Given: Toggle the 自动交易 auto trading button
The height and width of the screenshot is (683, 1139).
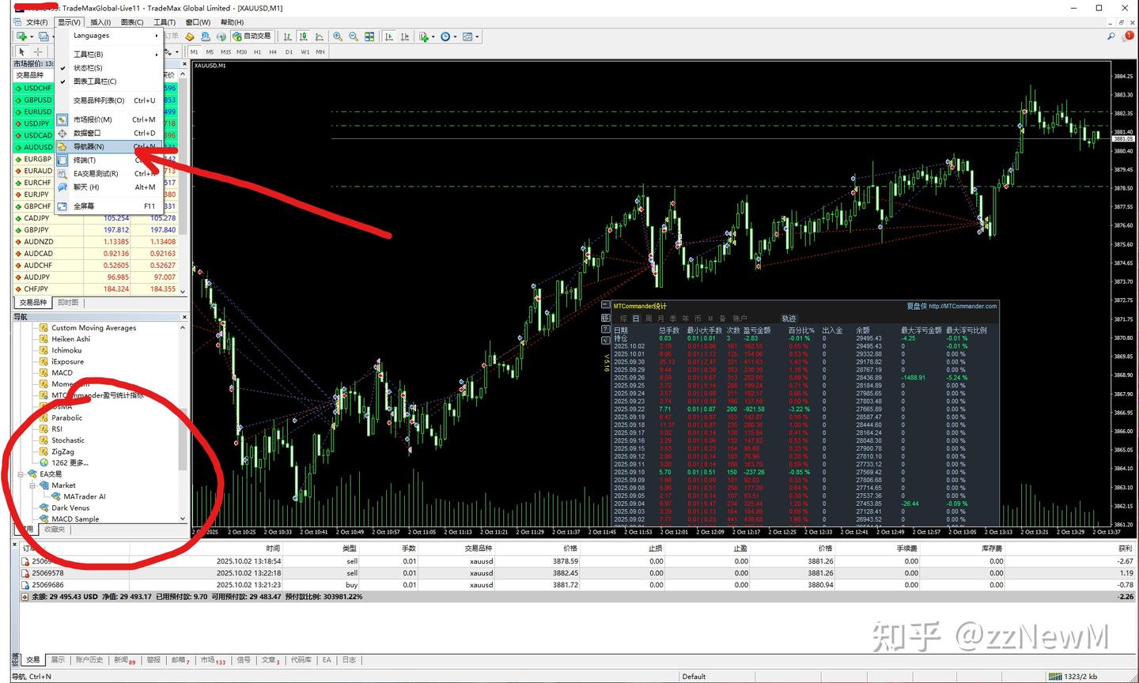Looking at the screenshot, I should click(252, 36).
